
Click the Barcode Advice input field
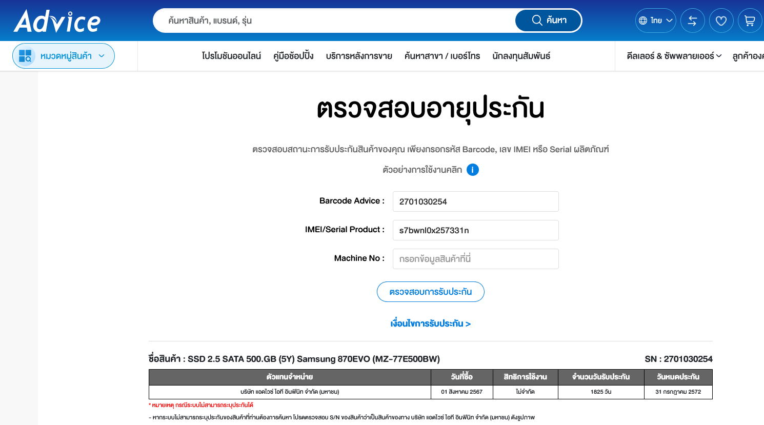[475, 201]
